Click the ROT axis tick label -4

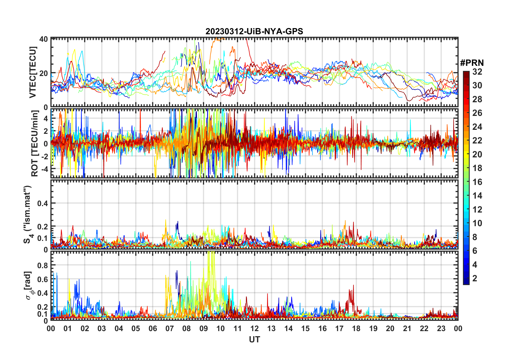tap(44, 169)
